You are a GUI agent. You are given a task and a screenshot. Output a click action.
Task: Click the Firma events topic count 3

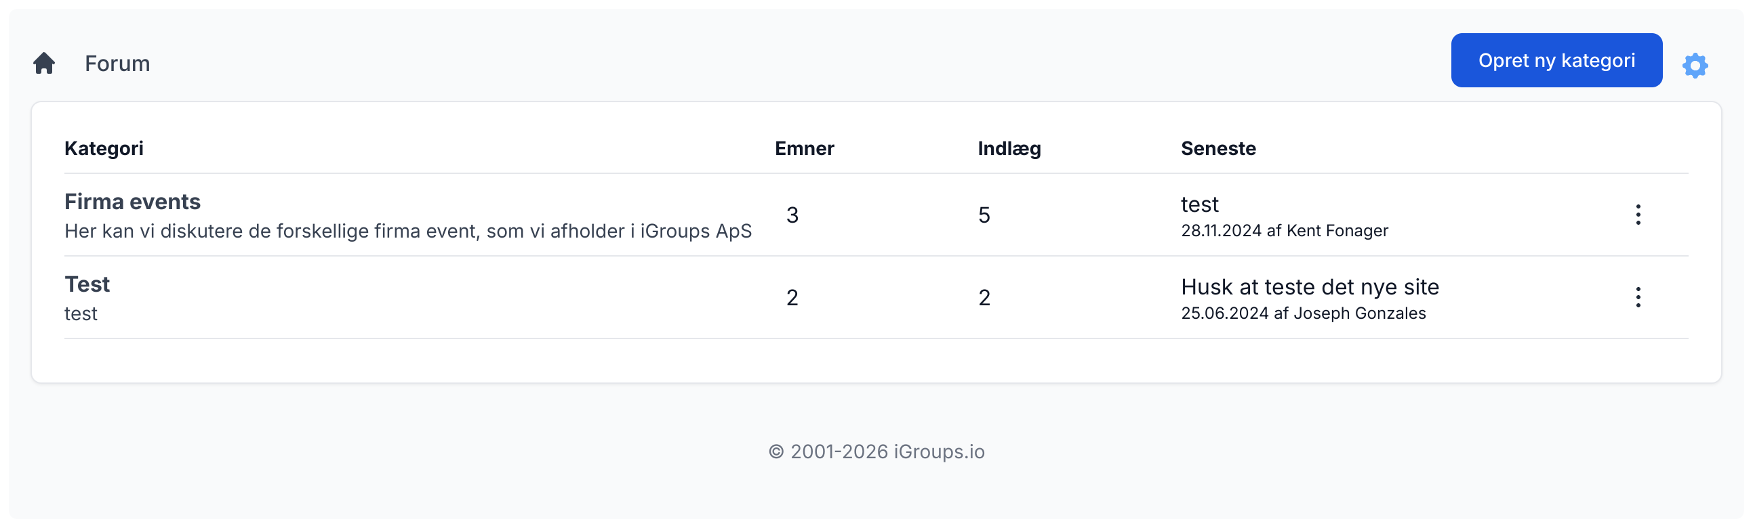tap(792, 215)
